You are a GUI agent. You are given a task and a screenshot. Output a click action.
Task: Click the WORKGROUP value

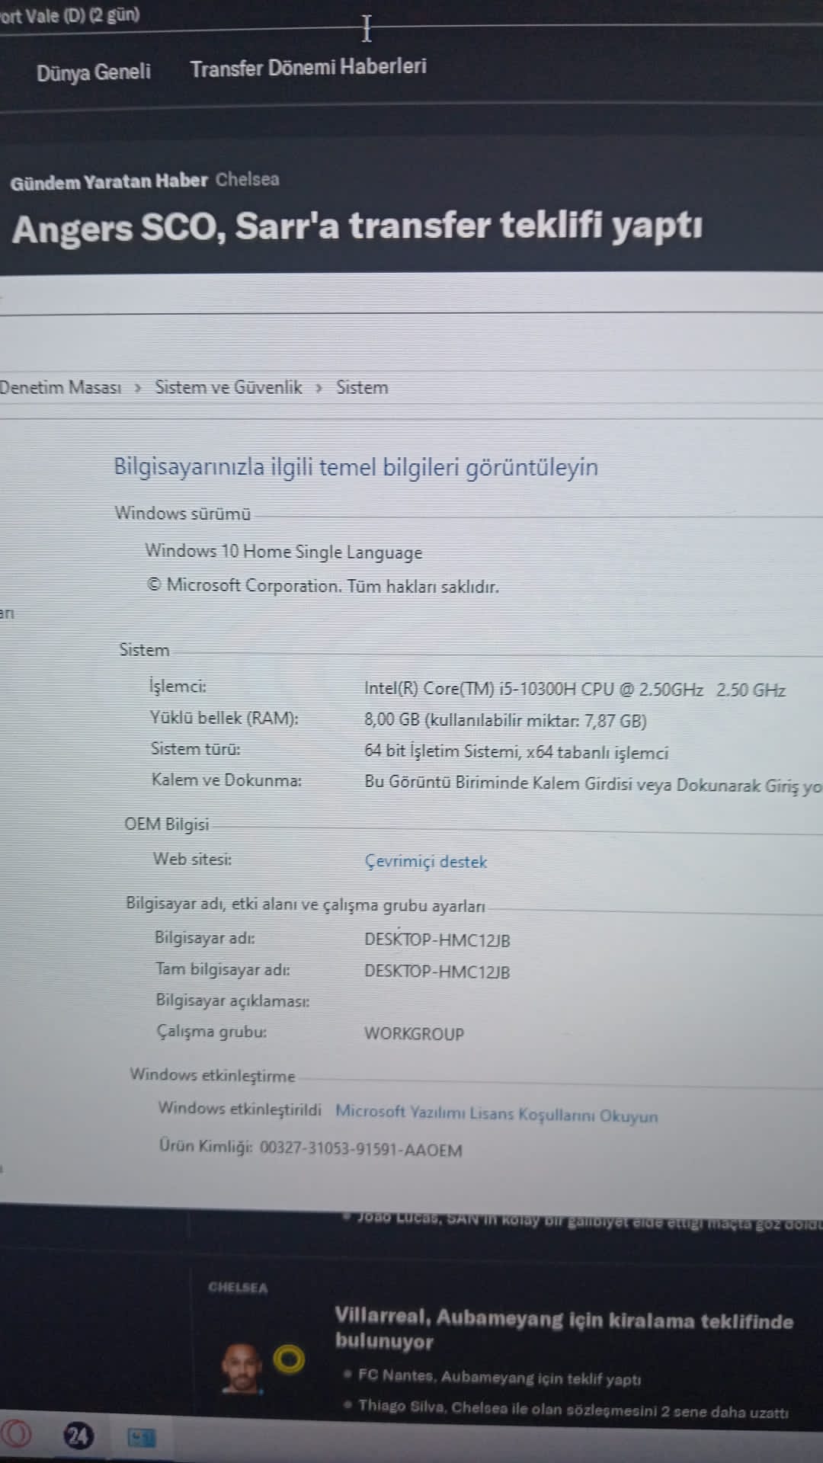coord(414,1034)
